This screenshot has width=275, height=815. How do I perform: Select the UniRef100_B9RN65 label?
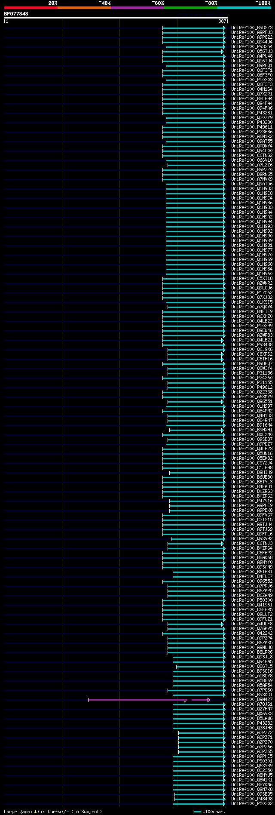pyautogui.click(x=252, y=174)
